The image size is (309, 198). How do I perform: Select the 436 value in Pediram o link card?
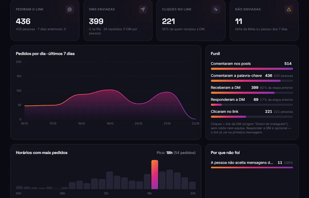coord(23,21)
